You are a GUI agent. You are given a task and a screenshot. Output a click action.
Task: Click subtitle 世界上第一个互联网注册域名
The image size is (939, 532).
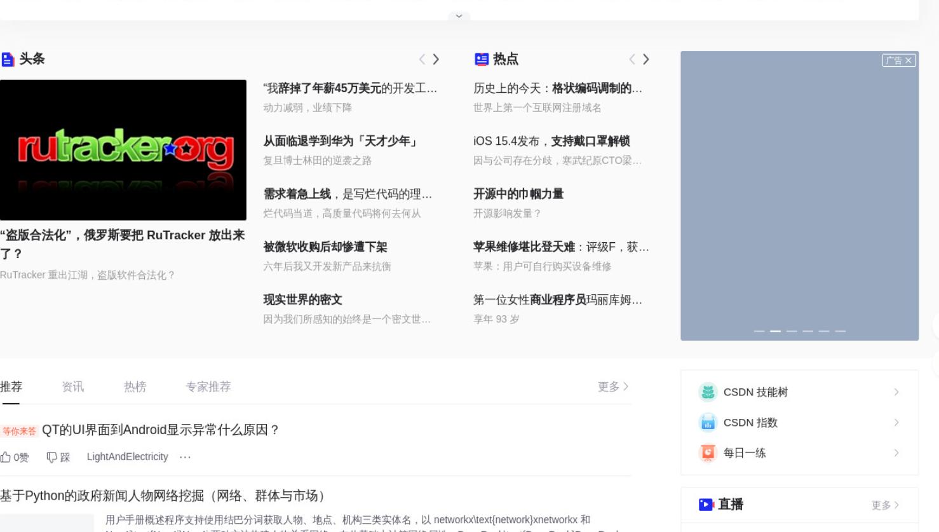[537, 108]
